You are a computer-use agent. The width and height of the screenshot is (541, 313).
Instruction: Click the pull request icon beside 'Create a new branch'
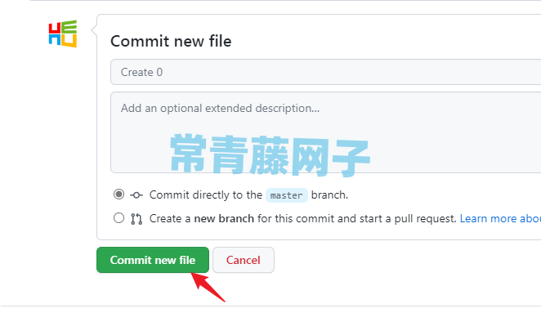[x=136, y=219]
